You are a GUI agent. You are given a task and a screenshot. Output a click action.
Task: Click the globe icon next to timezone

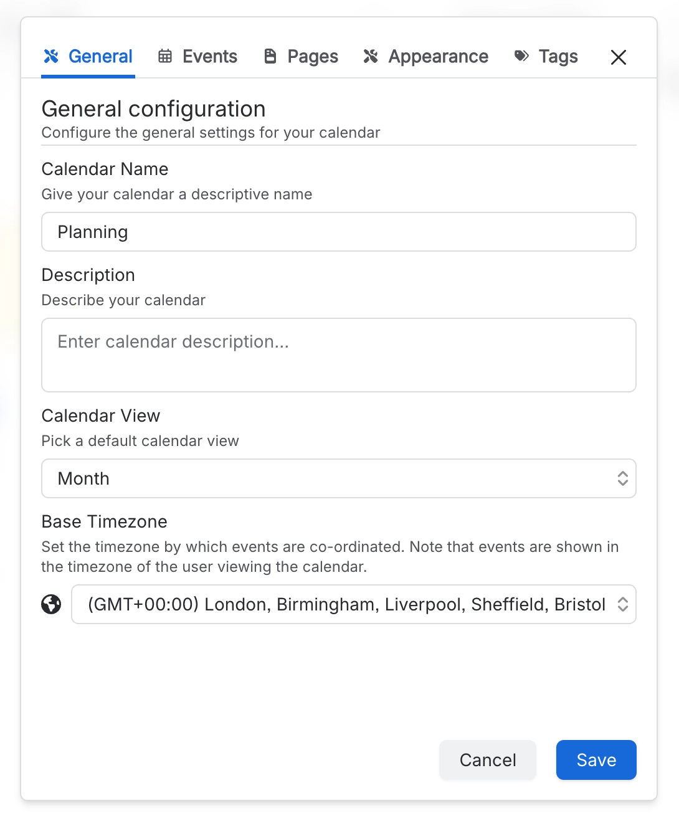[x=51, y=604]
